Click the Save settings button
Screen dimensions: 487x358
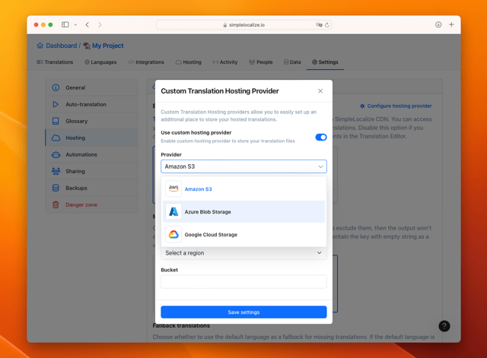coord(243,312)
